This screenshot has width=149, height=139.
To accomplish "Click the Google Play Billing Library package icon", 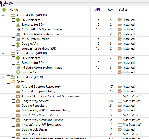I will coord(18,115).
